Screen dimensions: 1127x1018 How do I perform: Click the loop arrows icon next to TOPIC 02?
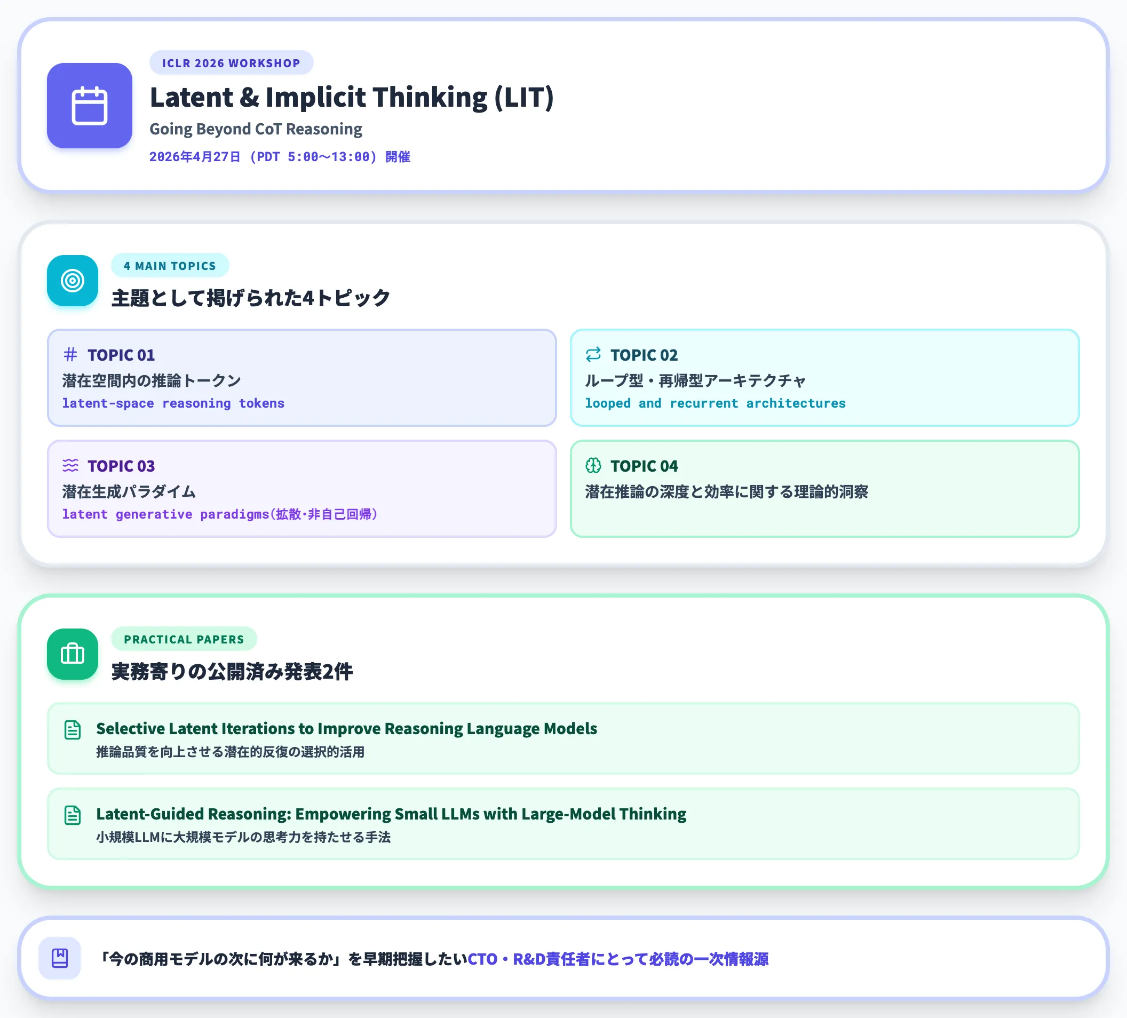593,354
